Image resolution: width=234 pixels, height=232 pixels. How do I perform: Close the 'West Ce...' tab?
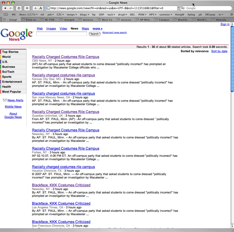[x=99, y=19]
